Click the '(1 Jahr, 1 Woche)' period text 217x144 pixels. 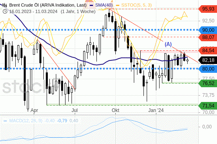click(x=78, y=12)
